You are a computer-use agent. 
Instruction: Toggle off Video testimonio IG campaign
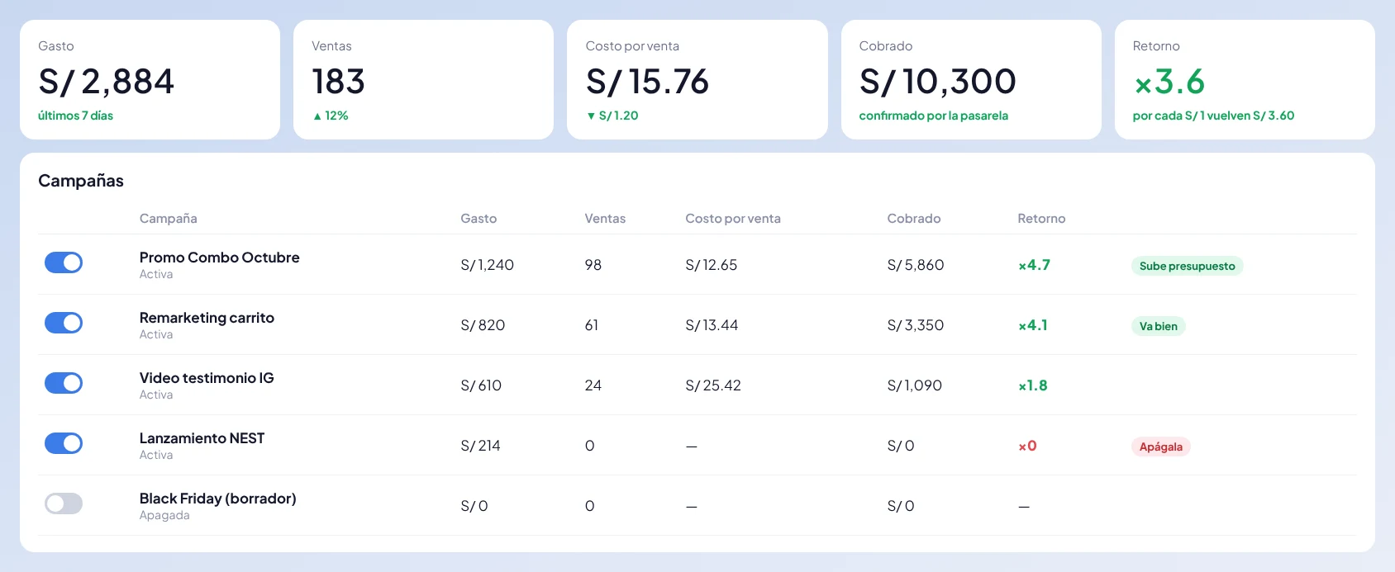pos(64,383)
